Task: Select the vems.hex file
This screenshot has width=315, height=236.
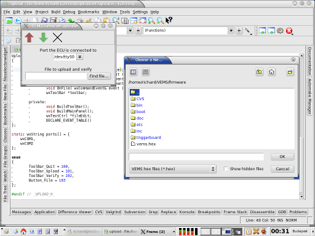Action: (x=143, y=144)
